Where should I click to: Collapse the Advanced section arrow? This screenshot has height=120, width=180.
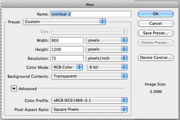[14, 88]
